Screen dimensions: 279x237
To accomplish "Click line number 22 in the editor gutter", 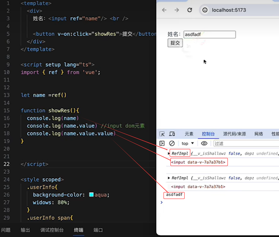I will pos(7,164).
